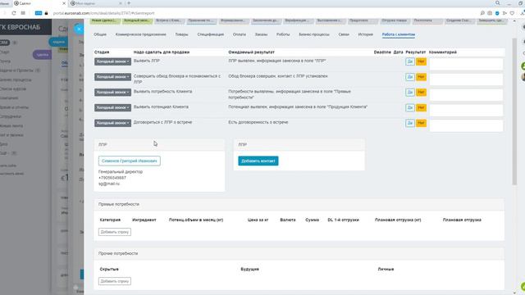Set Нет for "Совершить обход блокера" row

[421, 77]
